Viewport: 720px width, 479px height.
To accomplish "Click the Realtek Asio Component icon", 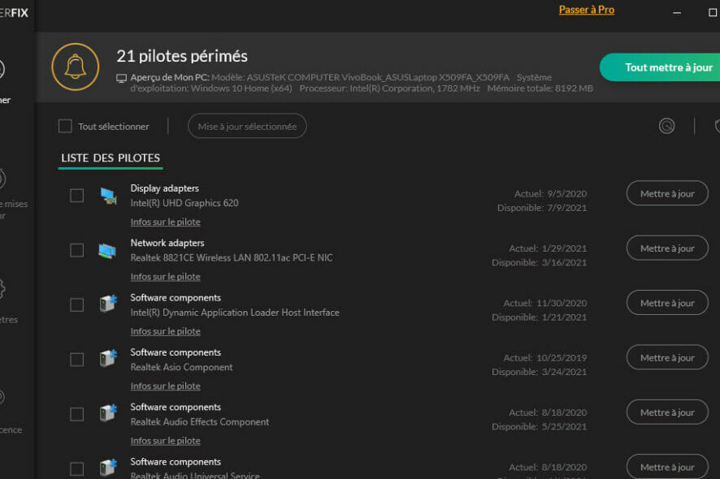I will (108, 358).
